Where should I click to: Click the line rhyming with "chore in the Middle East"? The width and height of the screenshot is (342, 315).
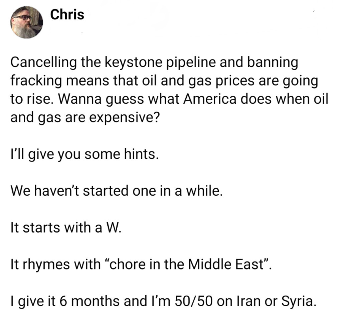[x=139, y=265]
